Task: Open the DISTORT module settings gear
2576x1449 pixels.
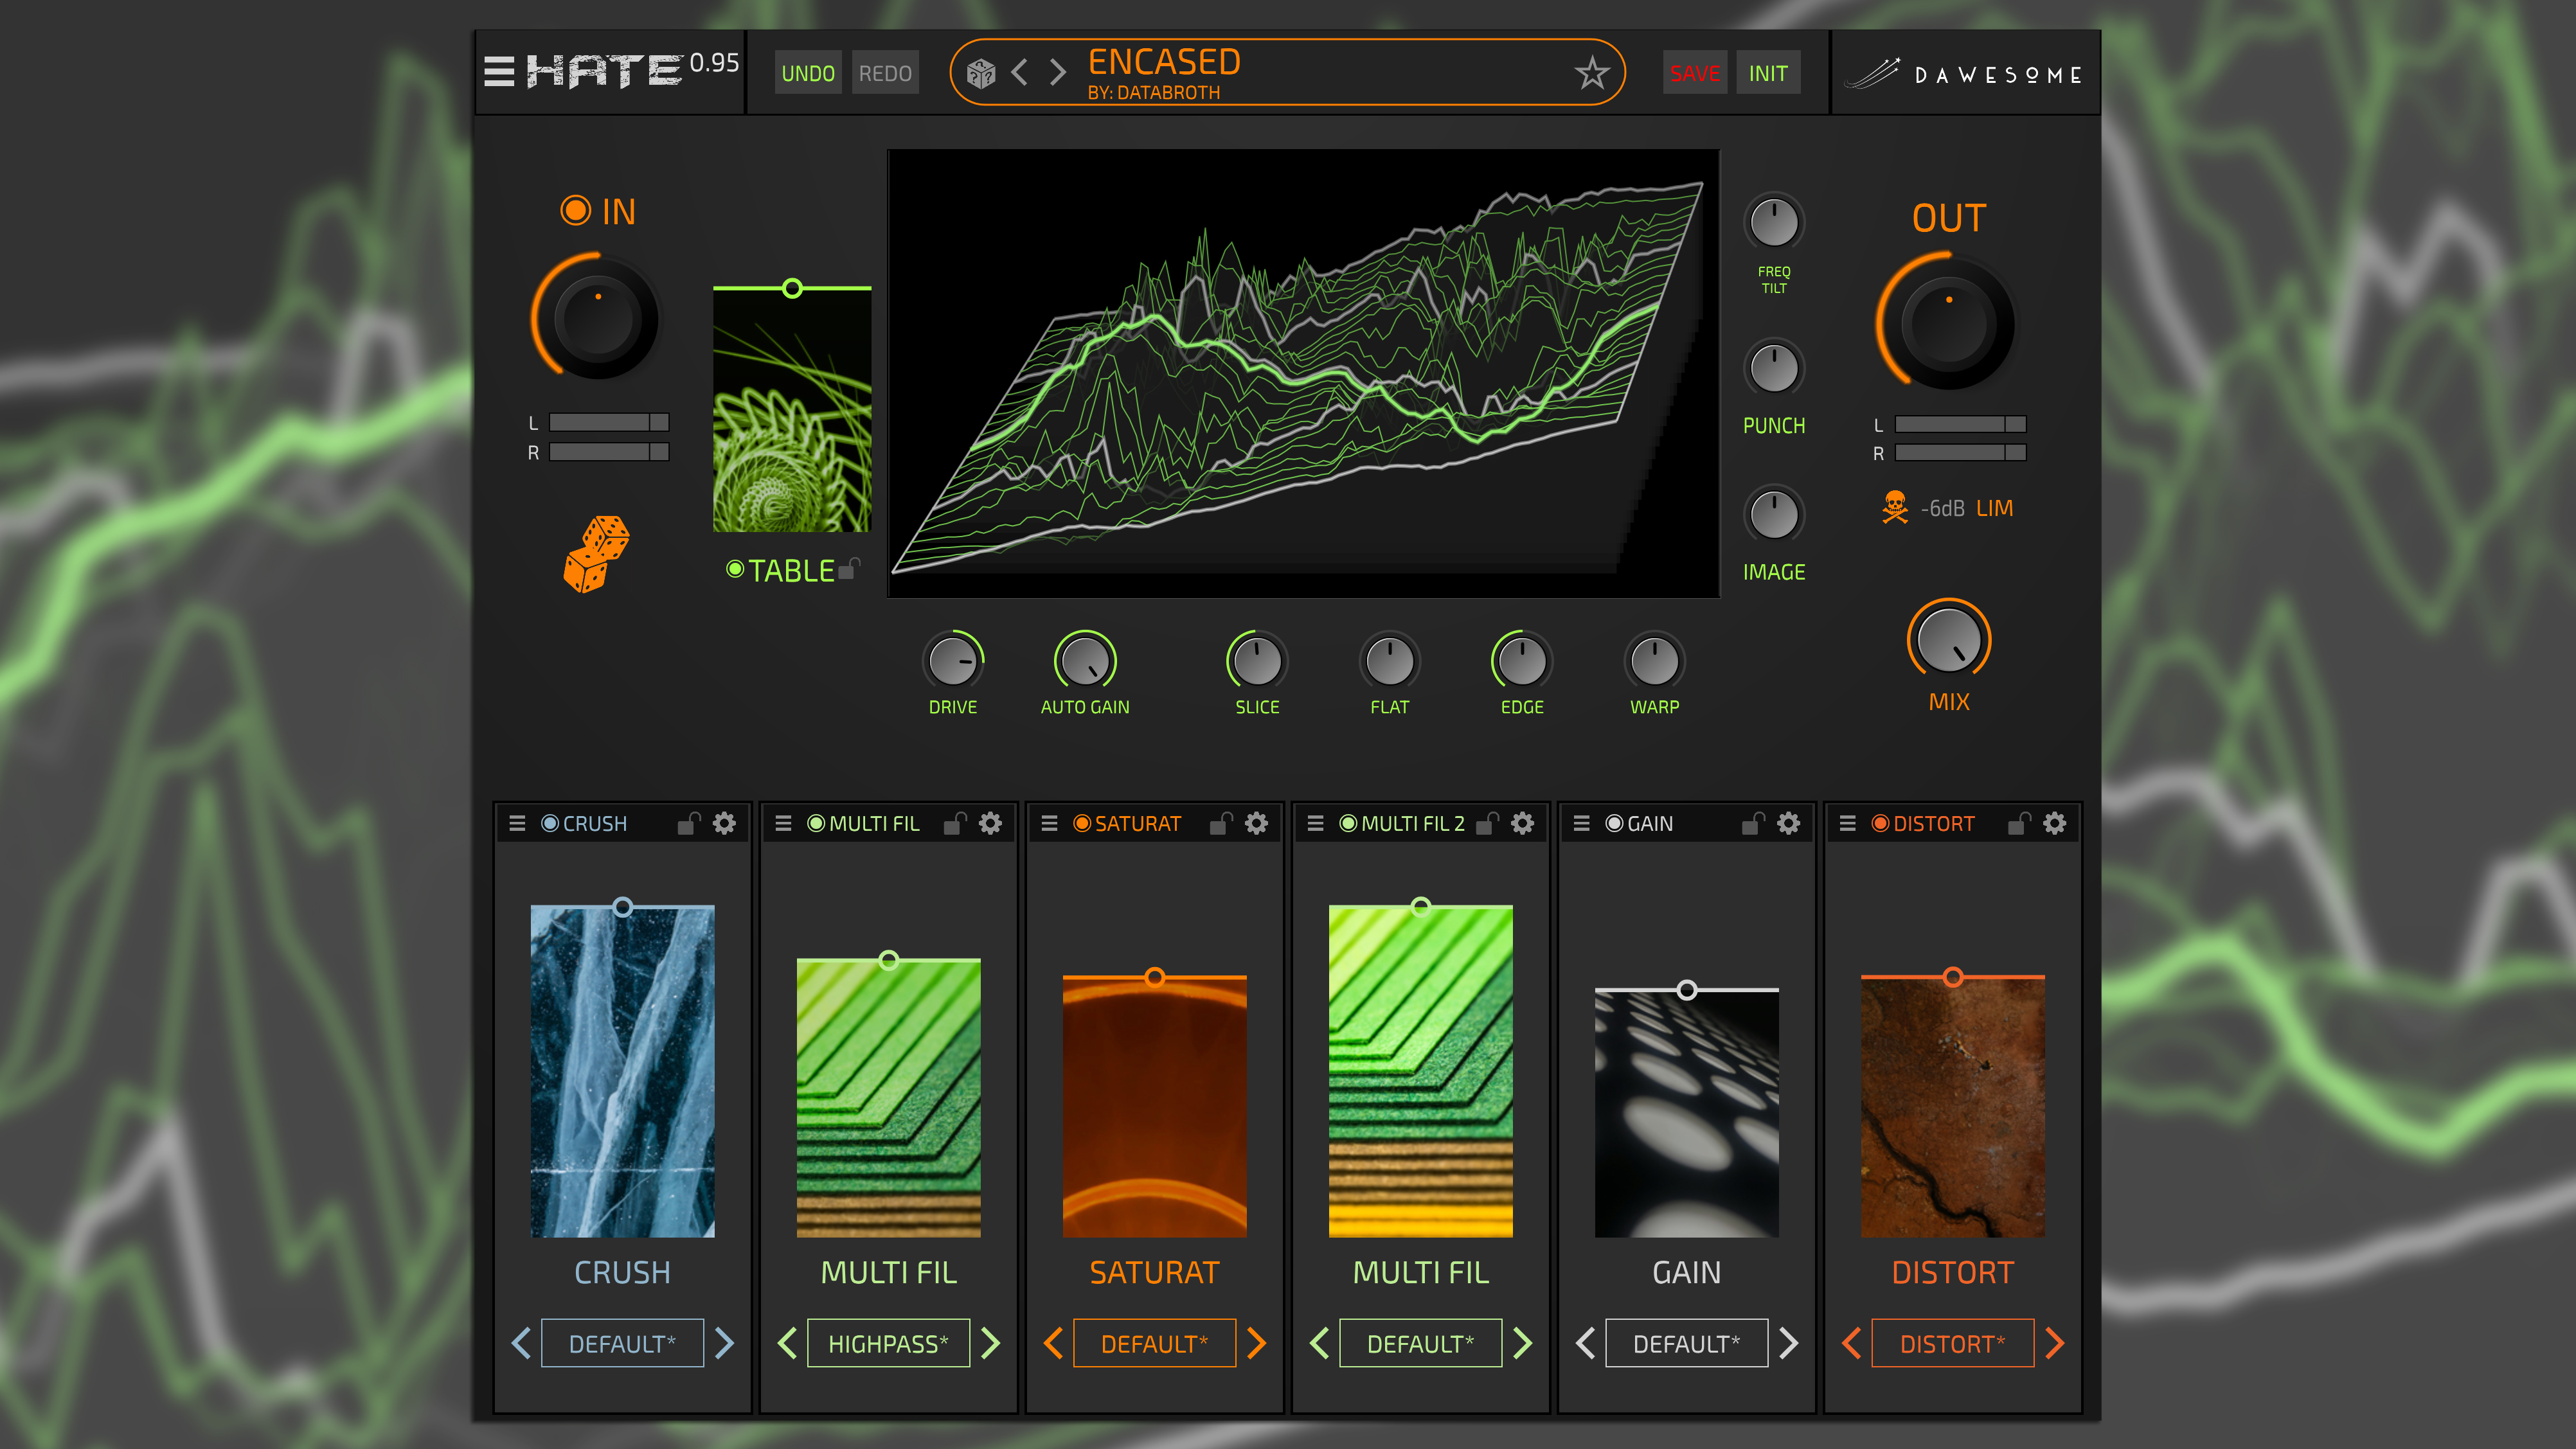Action: click(x=2054, y=823)
